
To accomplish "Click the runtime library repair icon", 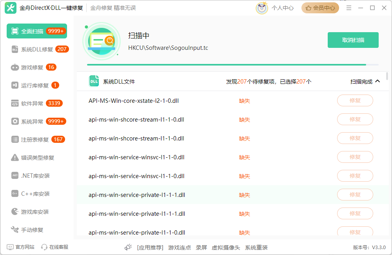I will click(15, 86).
